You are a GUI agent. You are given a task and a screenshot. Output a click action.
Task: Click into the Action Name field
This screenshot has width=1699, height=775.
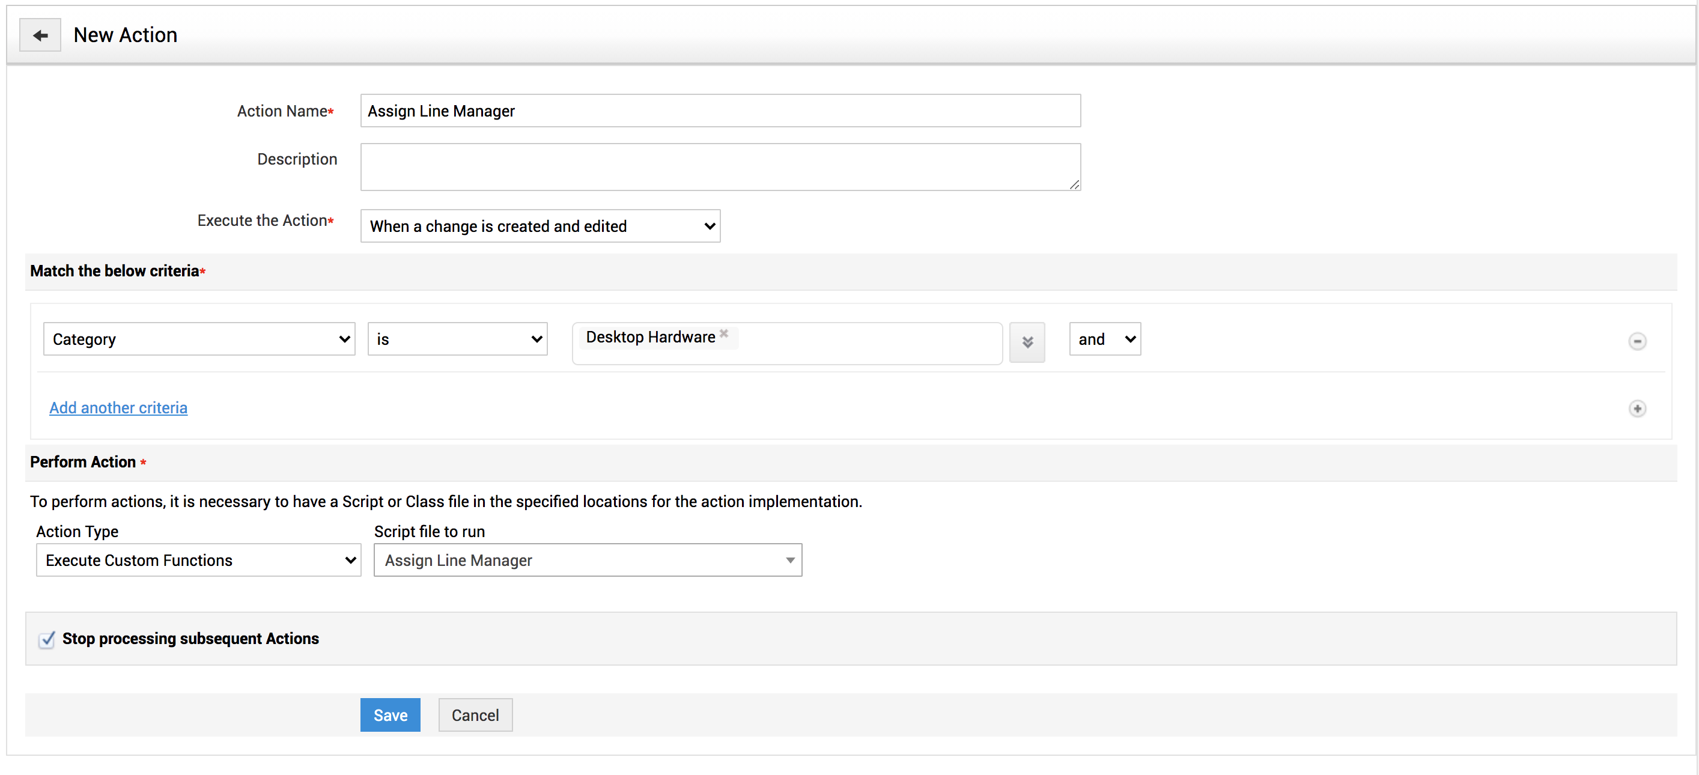click(720, 111)
